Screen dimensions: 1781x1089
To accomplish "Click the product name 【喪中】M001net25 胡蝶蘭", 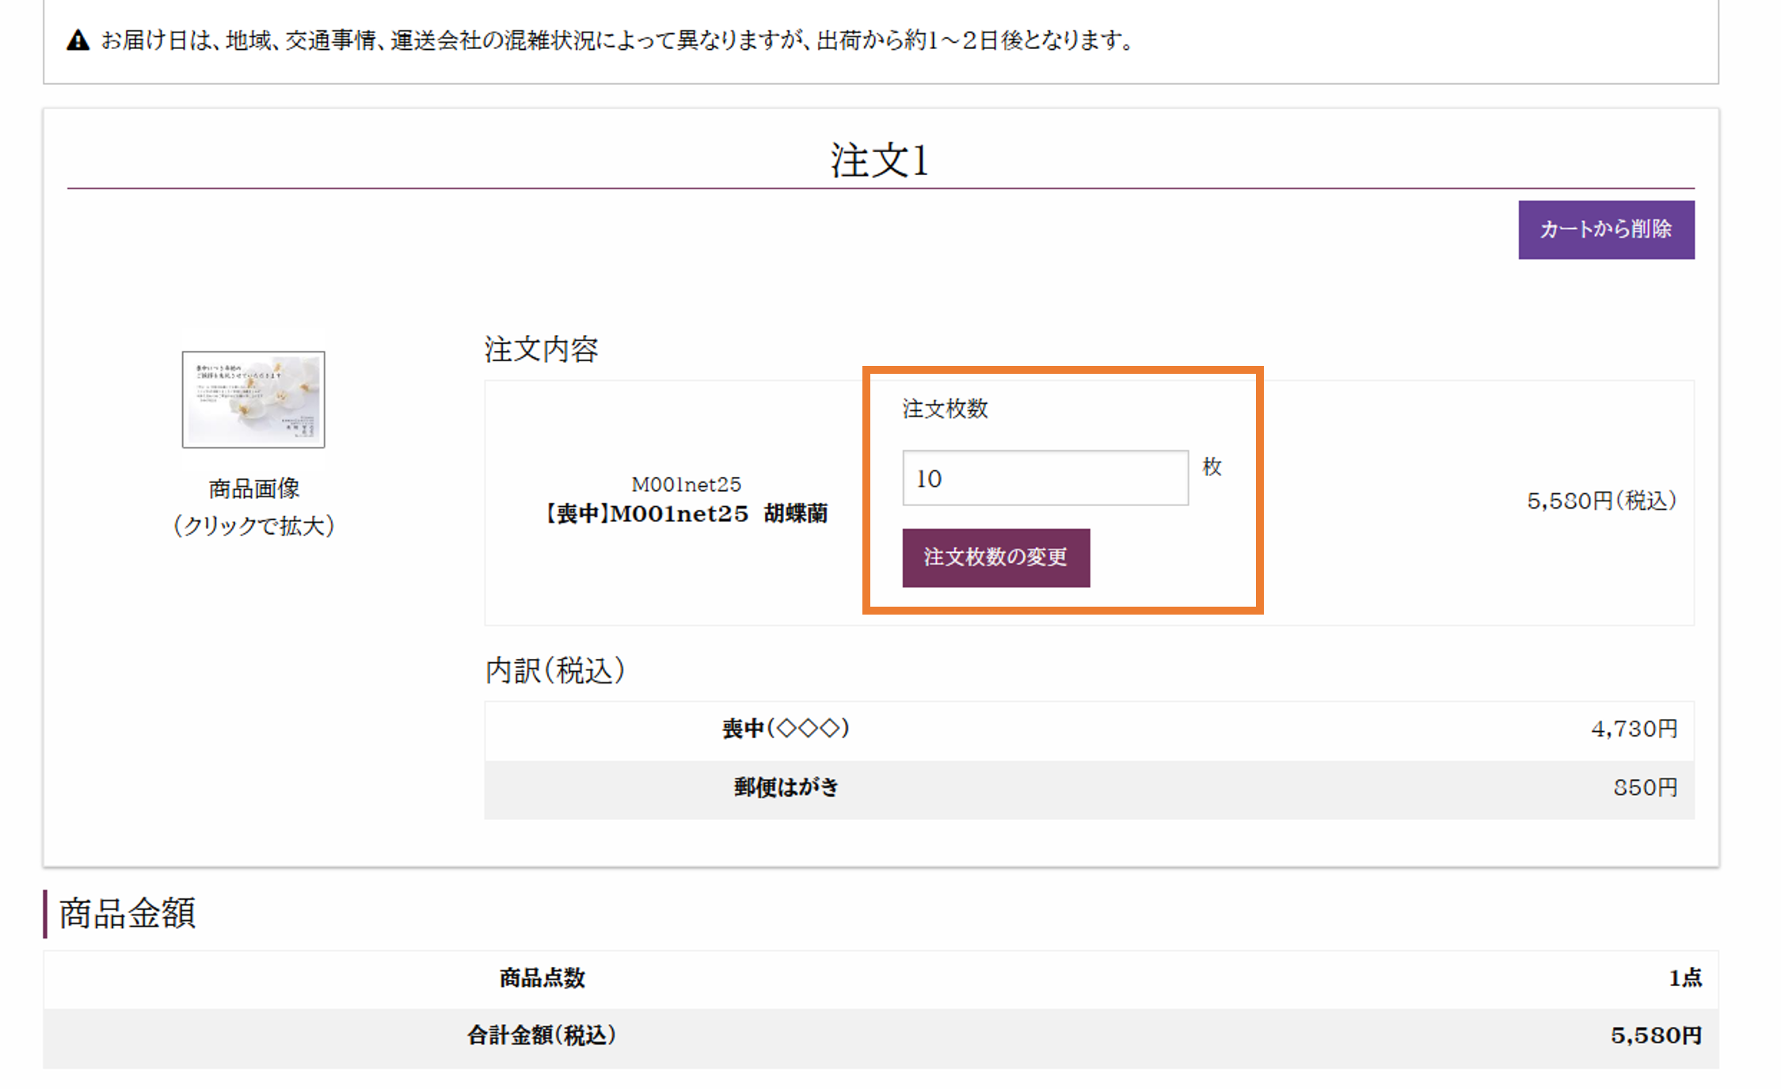I will 686,513.
